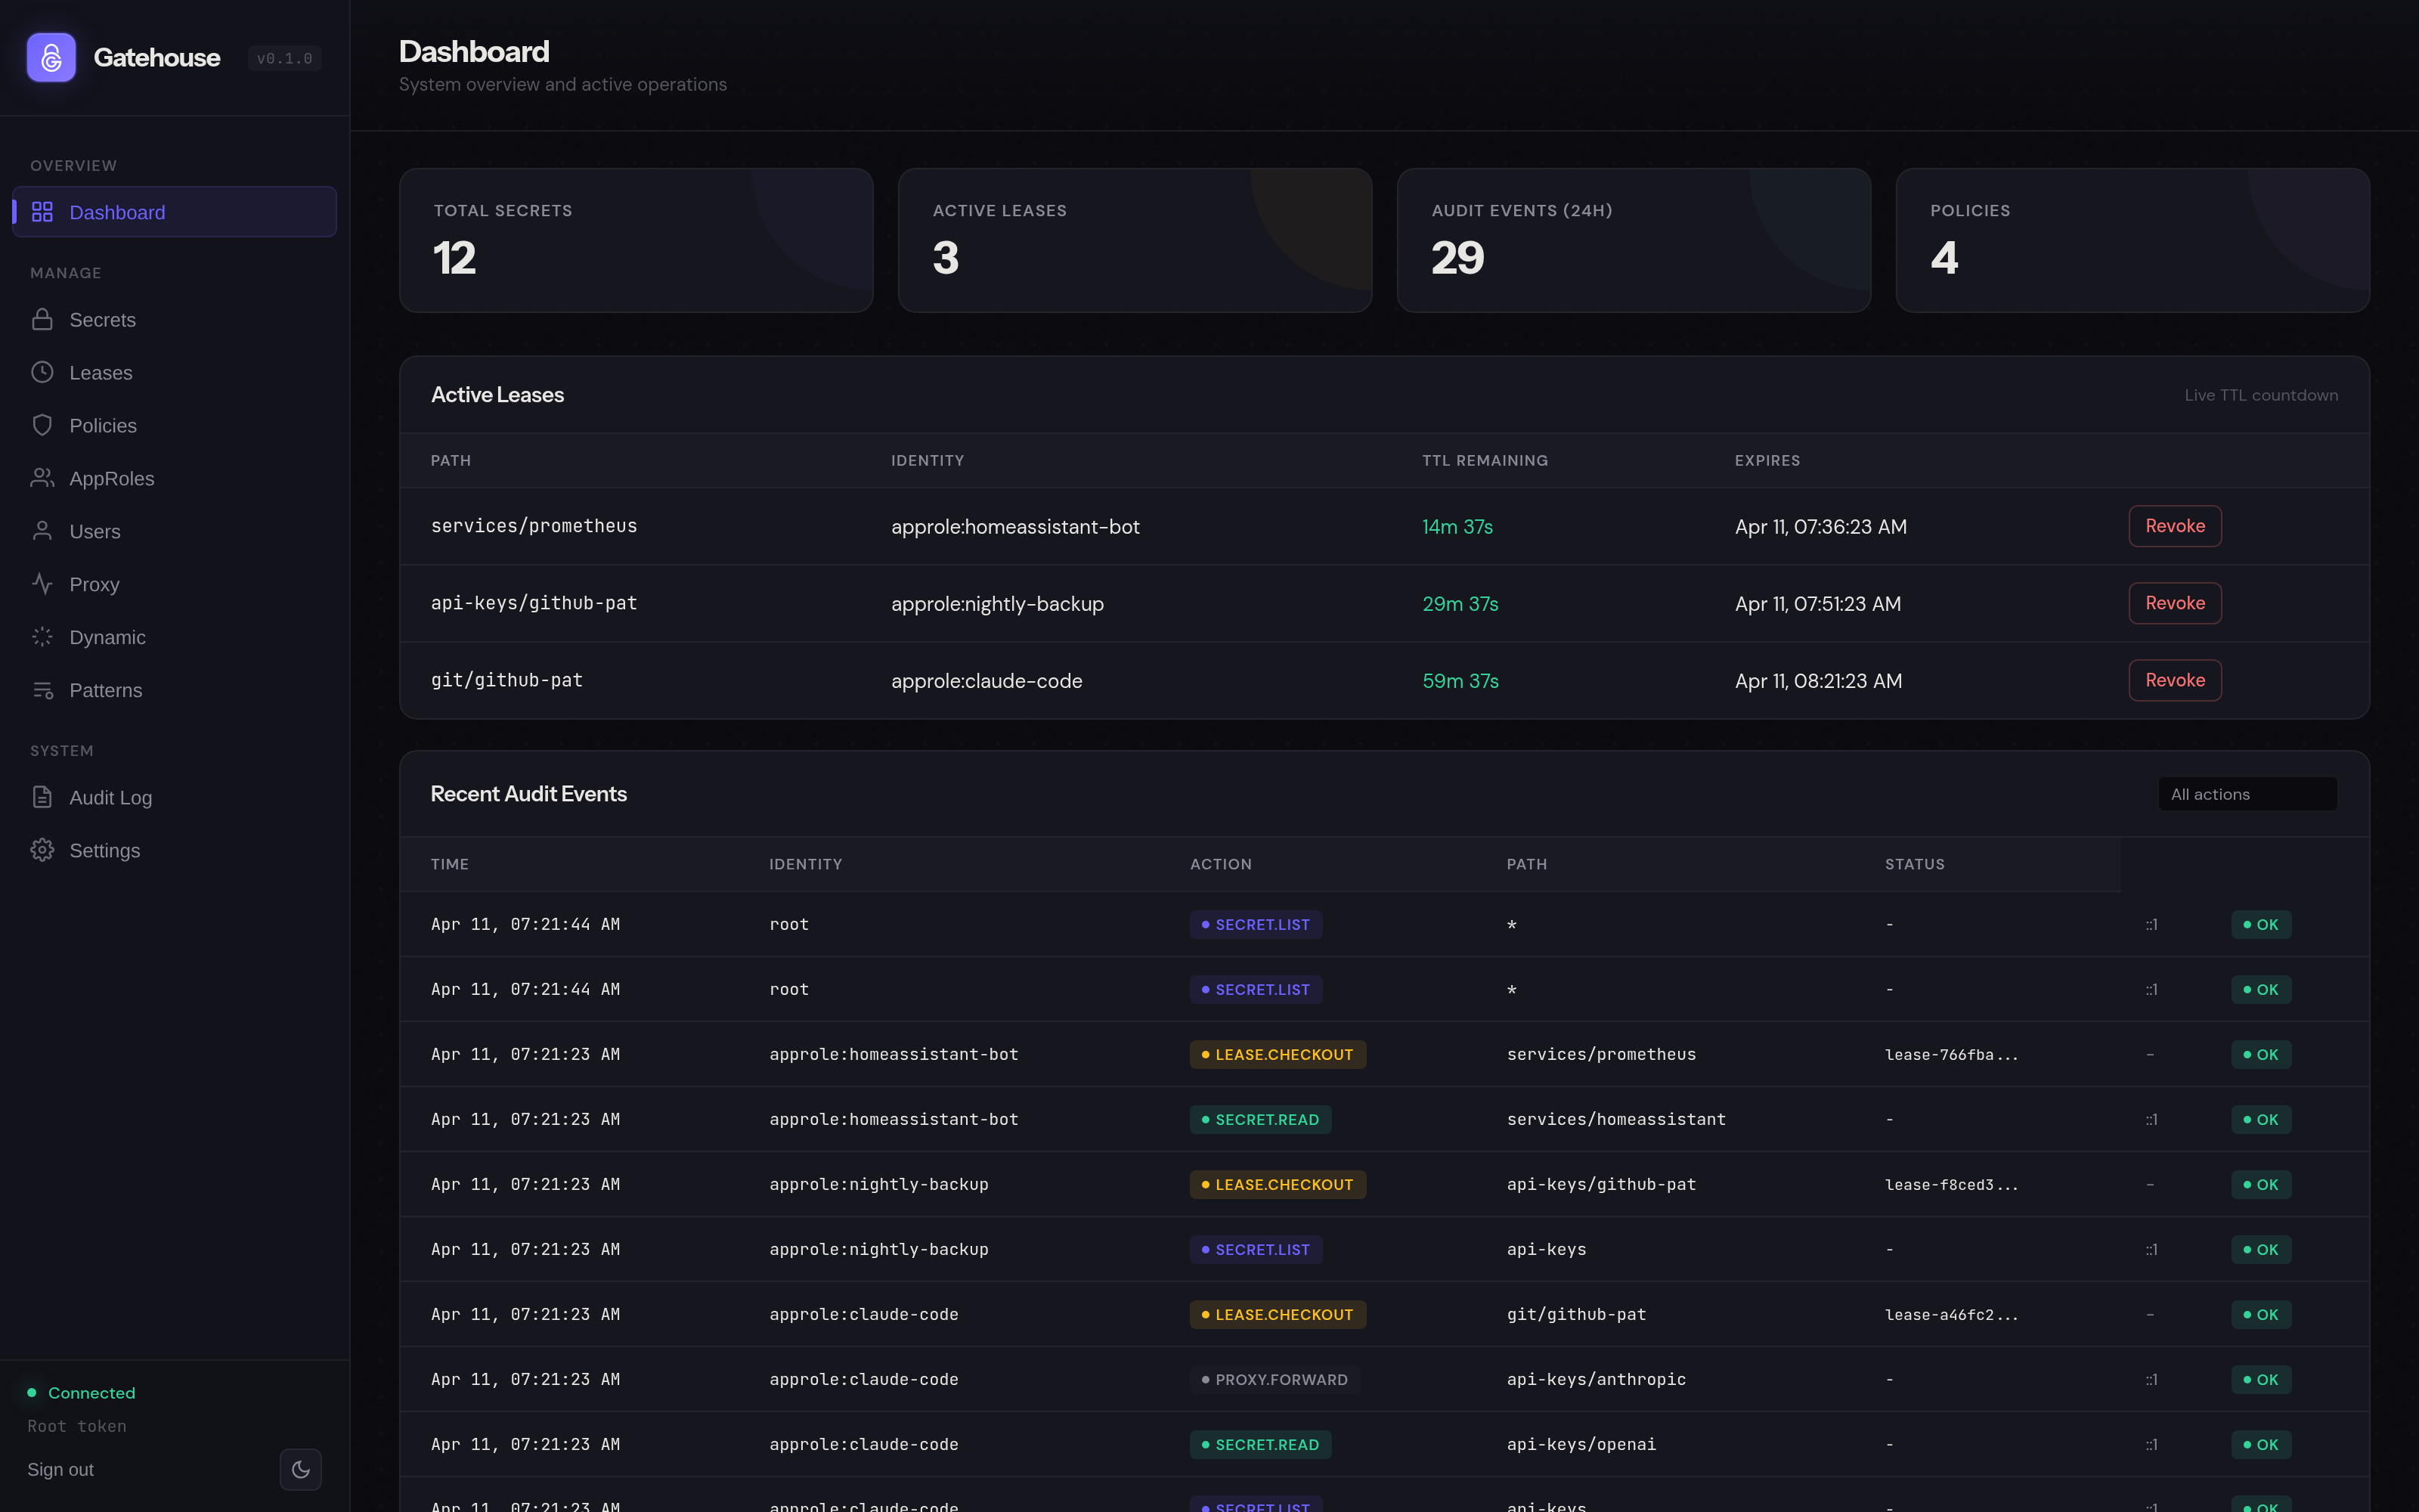Revoke the git/github-pat lease

point(2174,680)
